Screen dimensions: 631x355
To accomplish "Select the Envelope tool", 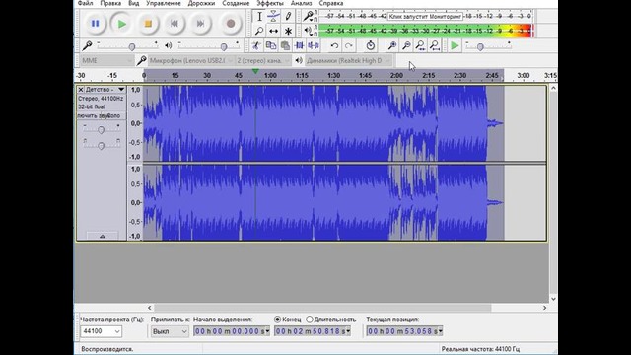I will tap(274, 17).
